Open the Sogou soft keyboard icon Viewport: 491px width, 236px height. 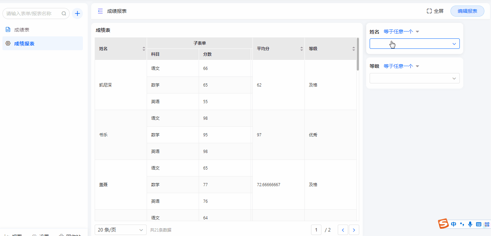click(x=479, y=224)
